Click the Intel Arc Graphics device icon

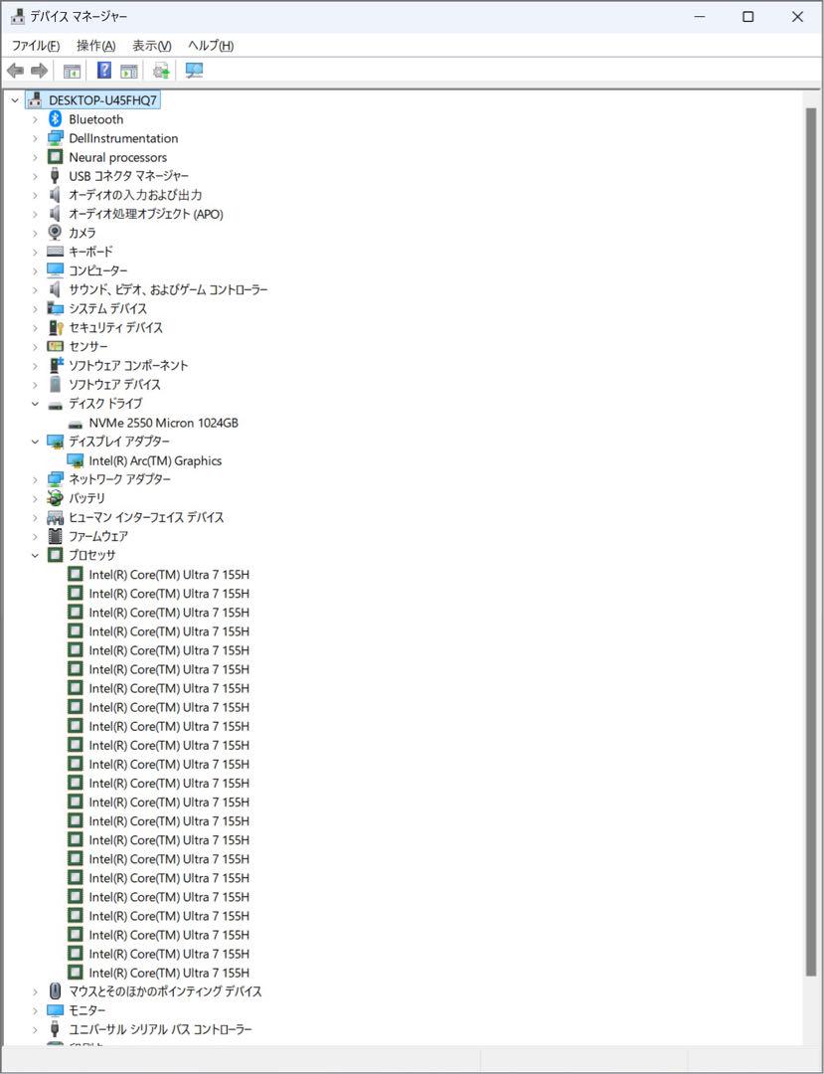[76, 461]
